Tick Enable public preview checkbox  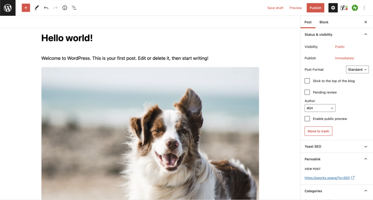click(307, 119)
